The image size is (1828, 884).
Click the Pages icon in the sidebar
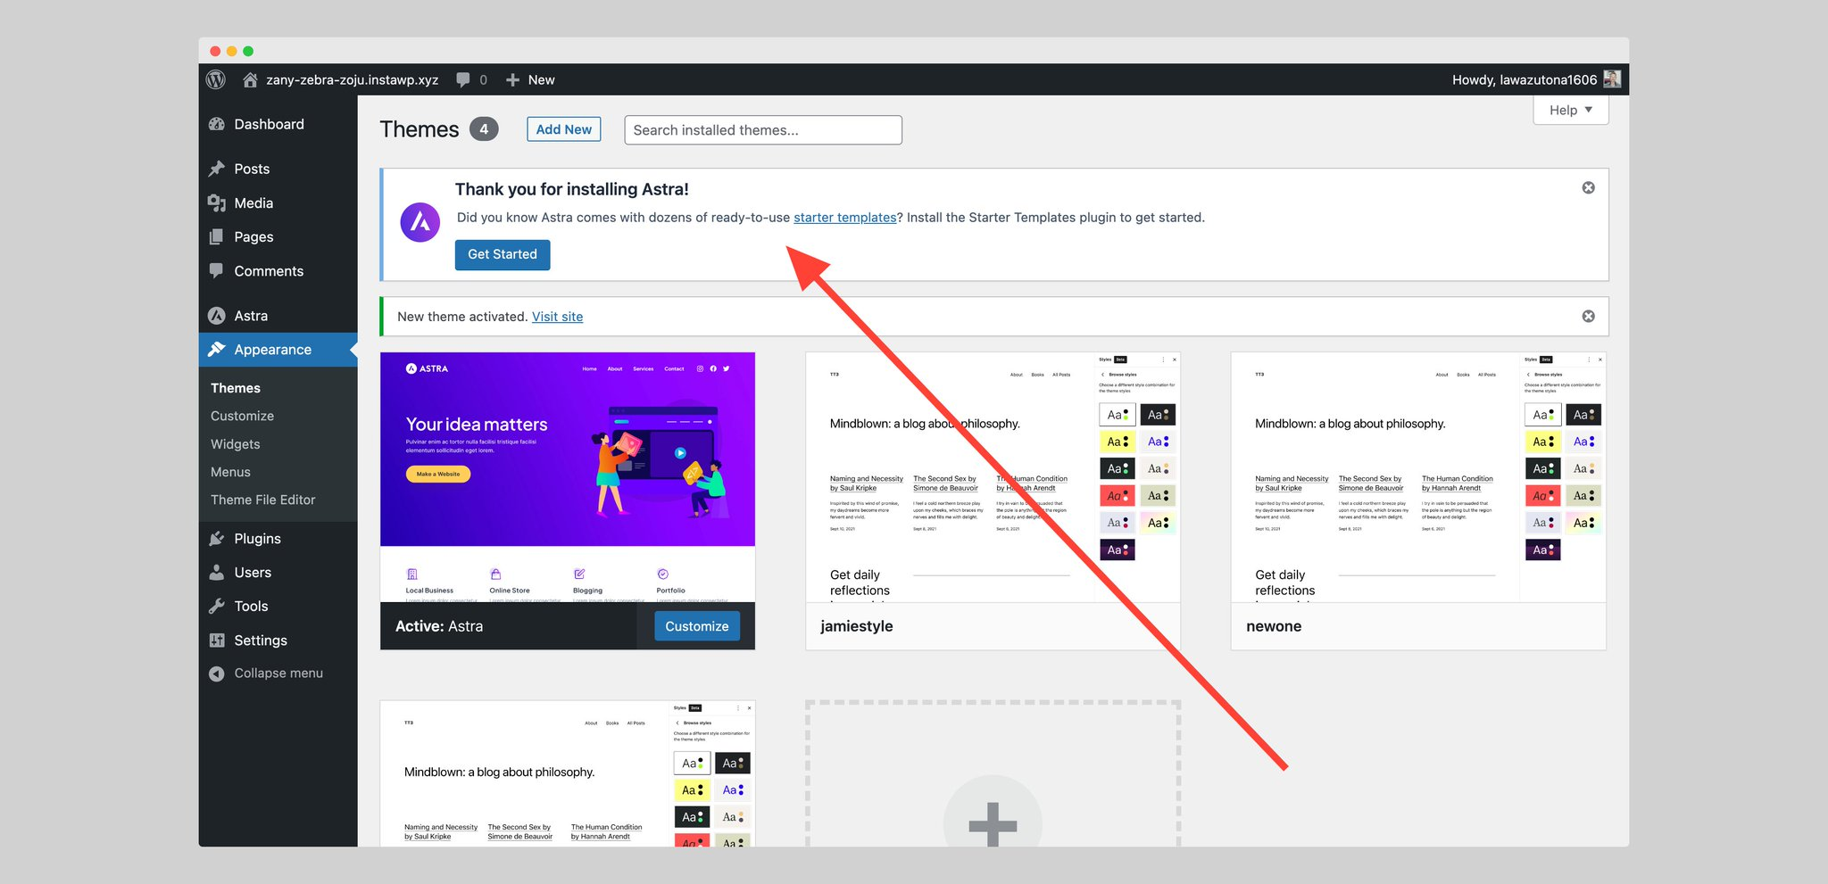coord(217,236)
